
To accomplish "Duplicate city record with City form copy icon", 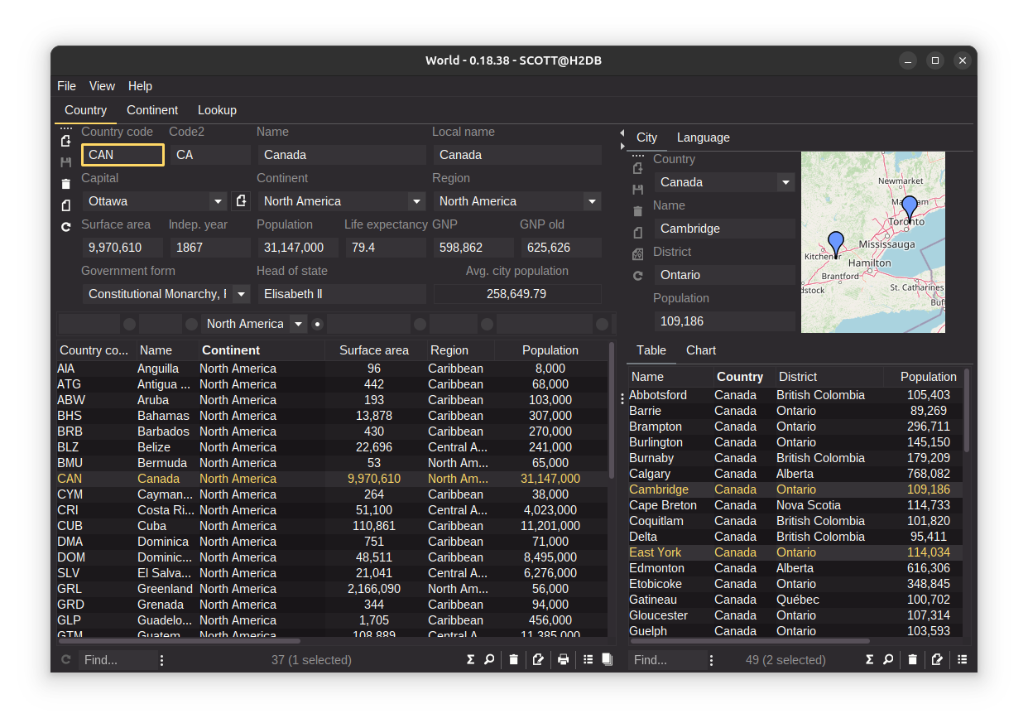I will [637, 233].
